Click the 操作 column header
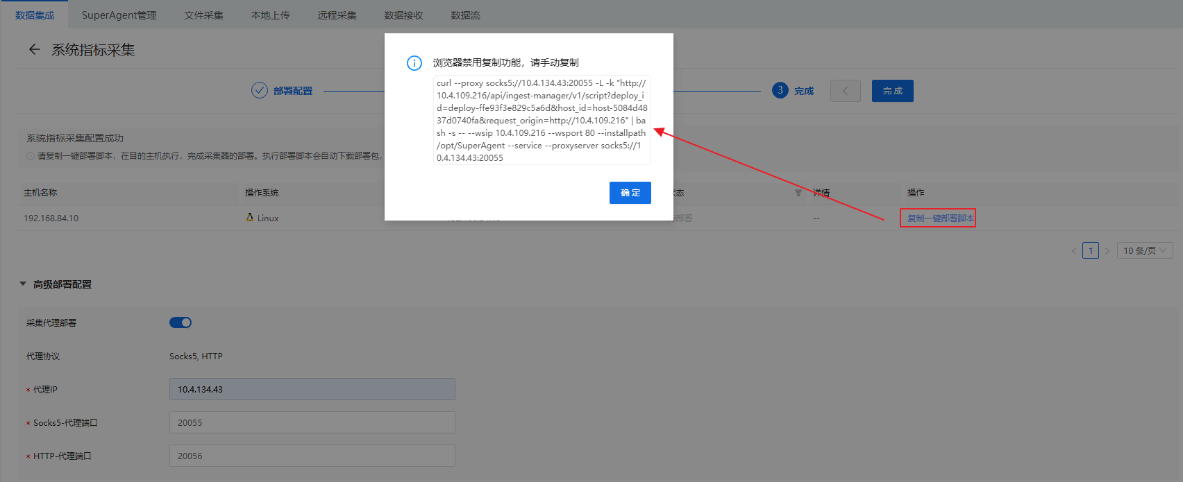The image size is (1183, 482). click(x=916, y=193)
